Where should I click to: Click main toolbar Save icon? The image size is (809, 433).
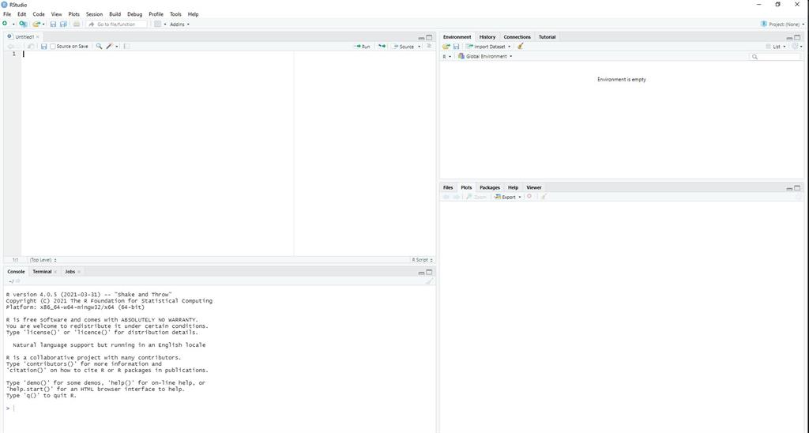click(x=53, y=24)
